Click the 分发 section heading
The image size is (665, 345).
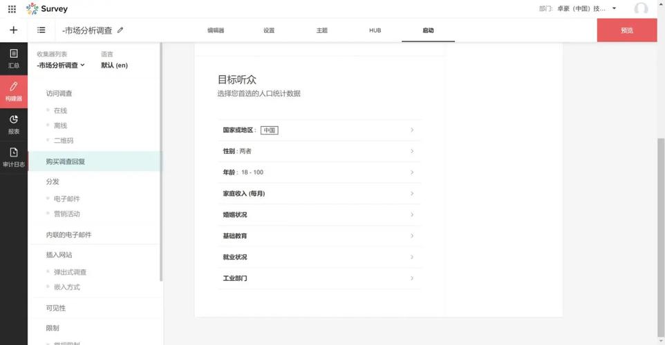coord(53,181)
